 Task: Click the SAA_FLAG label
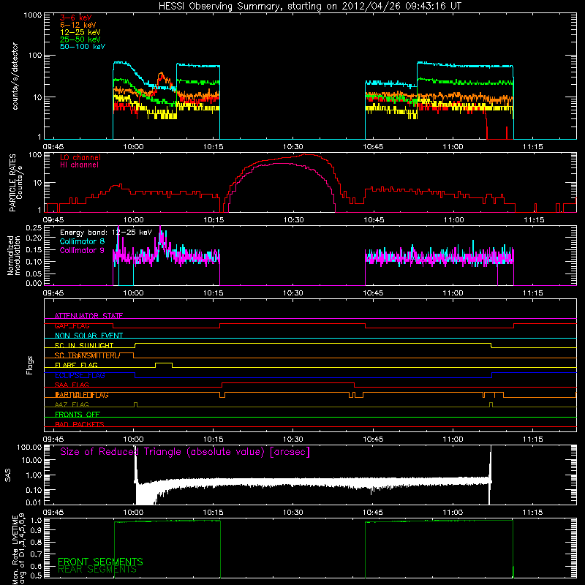[72, 385]
